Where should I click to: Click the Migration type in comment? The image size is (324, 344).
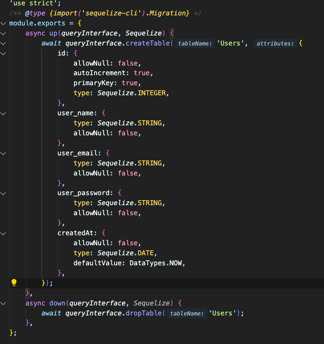[168, 13]
